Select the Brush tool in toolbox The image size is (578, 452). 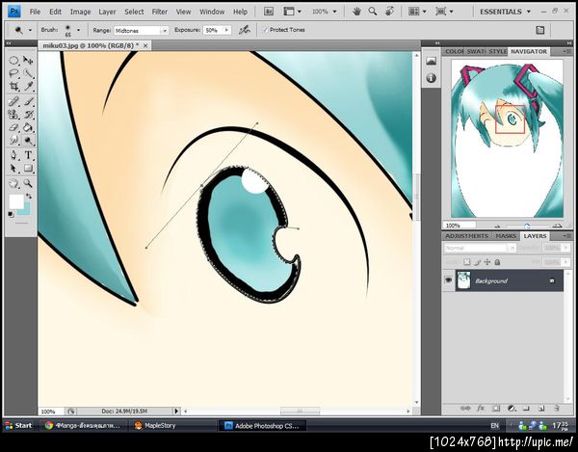[28, 101]
